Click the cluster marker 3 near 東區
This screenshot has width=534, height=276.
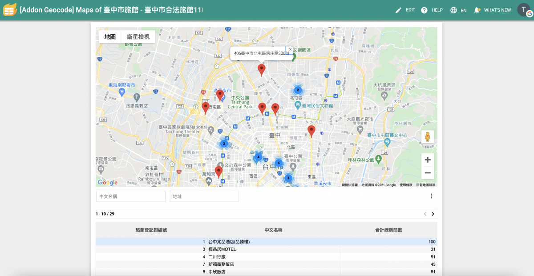pyautogui.click(x=288, y=178)
